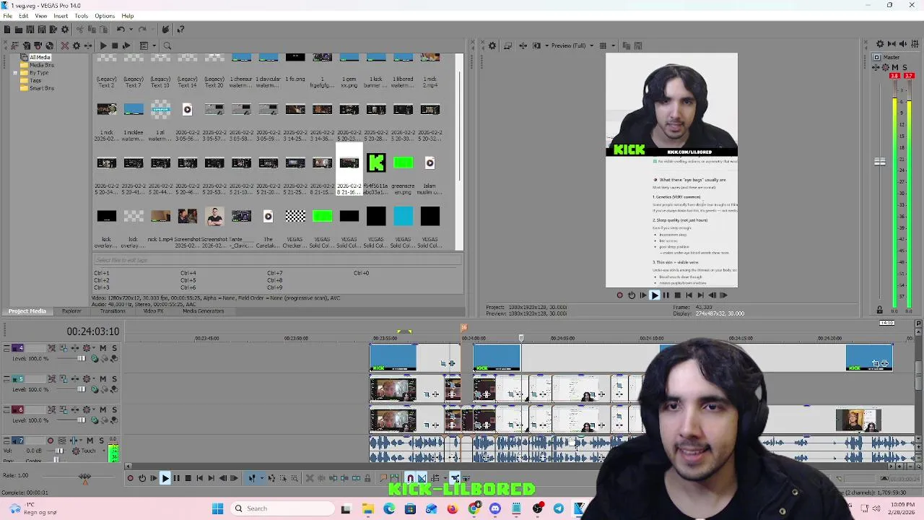Switch to the Transitions tab
This screenshot has width=924, height=520.
pos(113,311)
